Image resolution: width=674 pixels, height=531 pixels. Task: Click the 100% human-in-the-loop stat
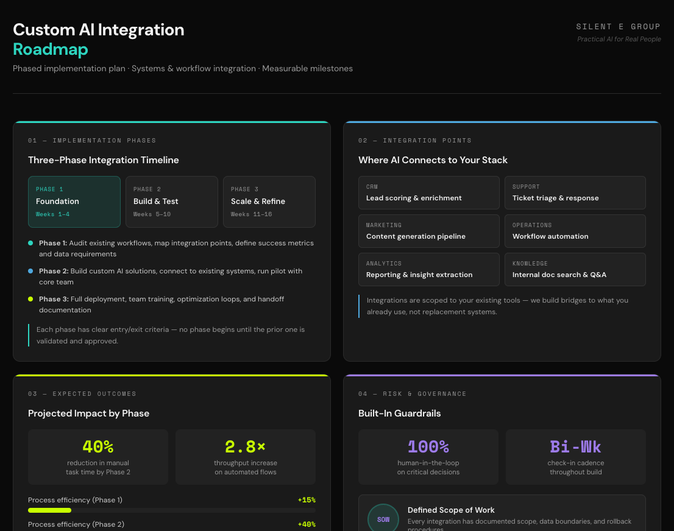428,457
